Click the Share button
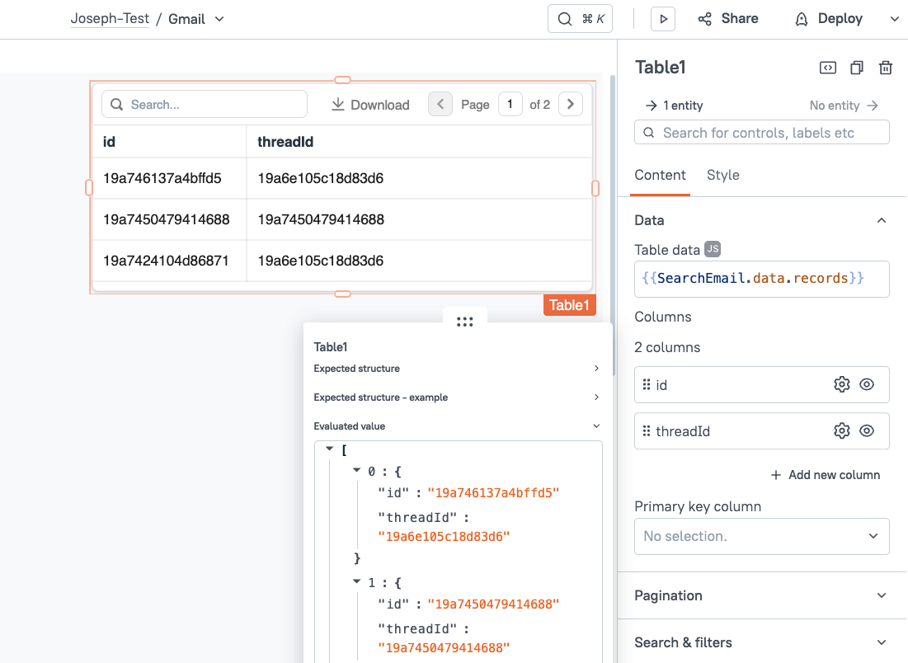Viewport: 908px width, 663px height. coord(727,19)
